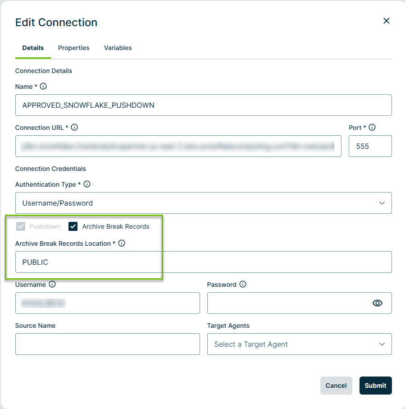Click the info icon beside Password
Screen dimensions: 405x409
pos(243,285)
